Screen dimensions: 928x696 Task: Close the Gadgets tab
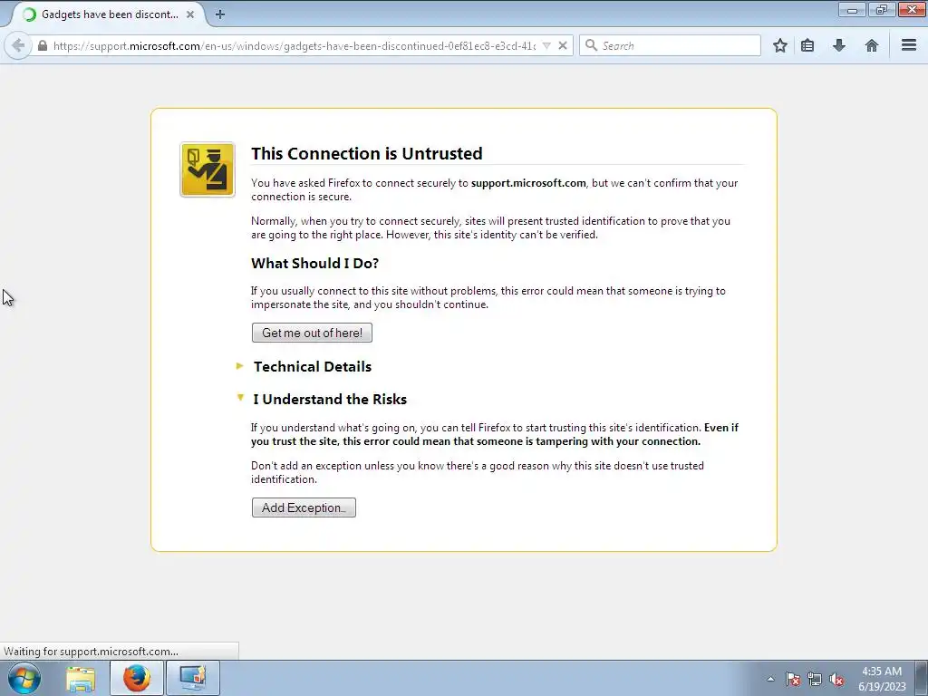(x=190, y=14)
